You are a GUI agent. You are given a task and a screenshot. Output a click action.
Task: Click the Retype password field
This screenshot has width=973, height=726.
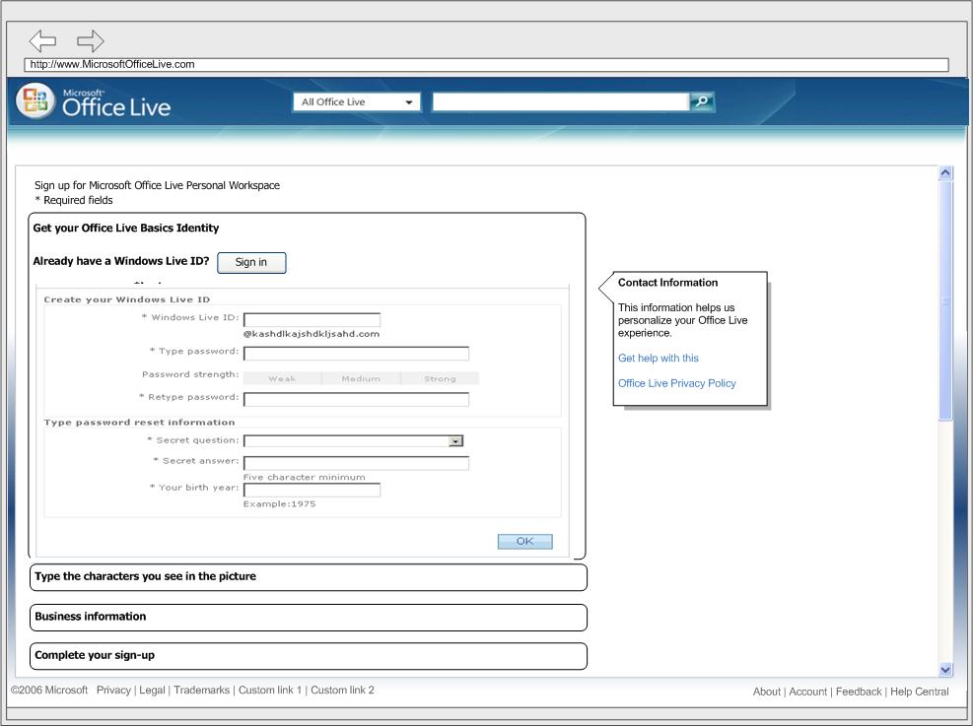[x=356, y=399]
